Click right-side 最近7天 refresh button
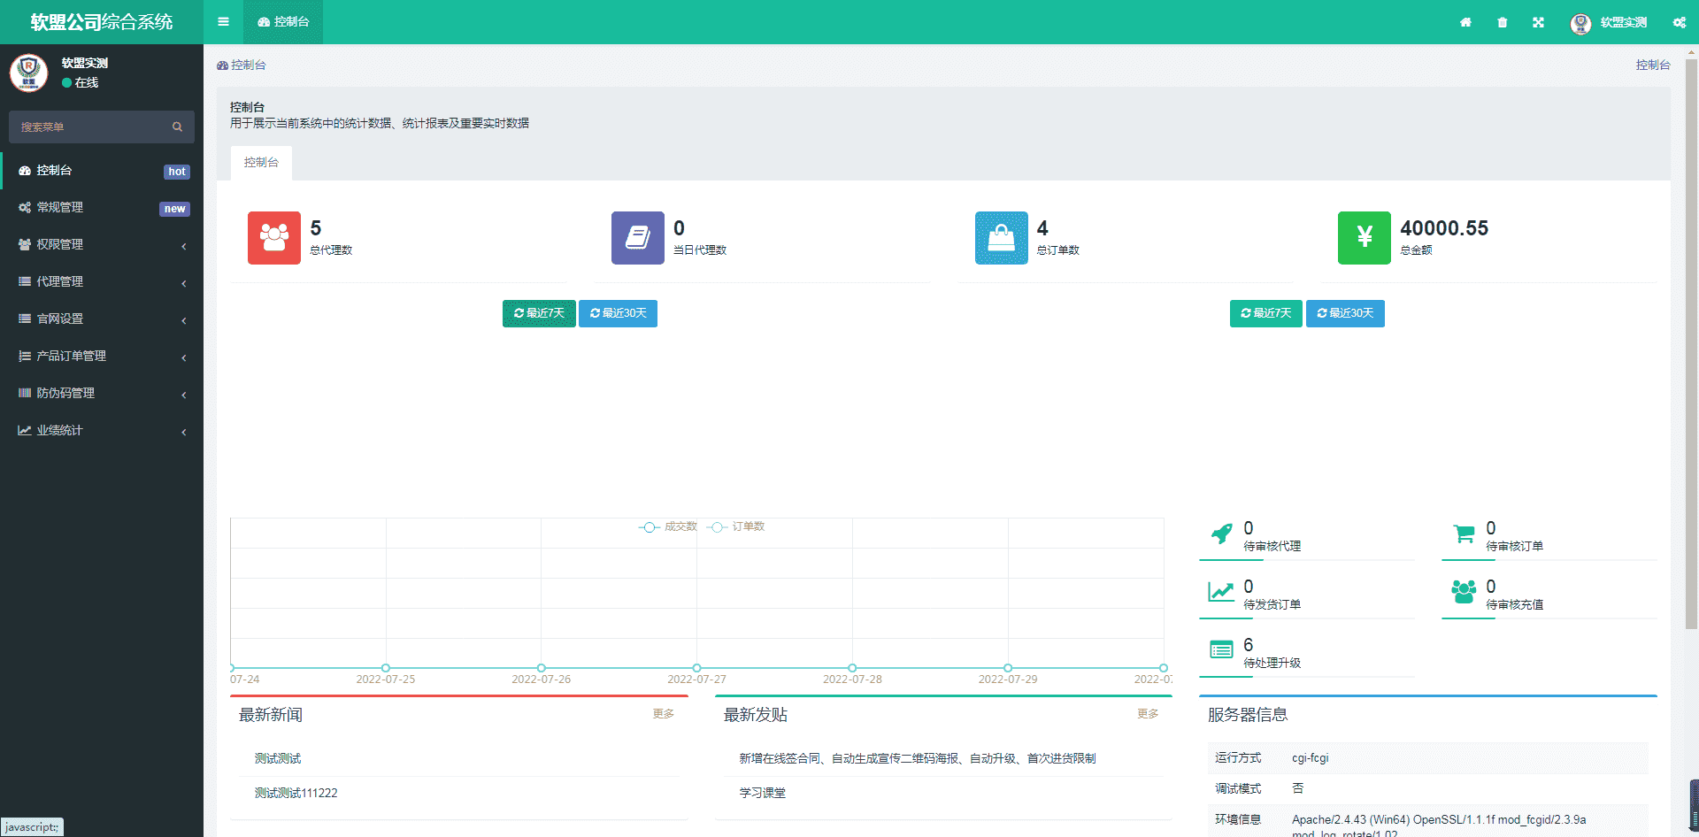The width and height of the screenshot is (1699, 837). [1265, 313]
